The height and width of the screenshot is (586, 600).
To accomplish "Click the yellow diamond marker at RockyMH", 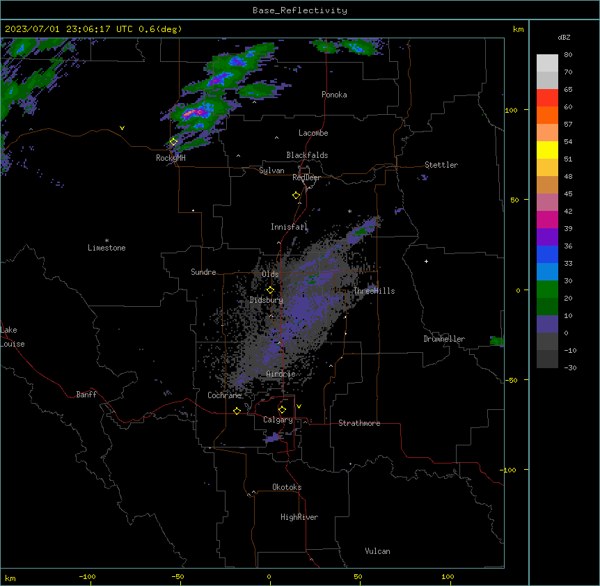I will tap(173, 142).
